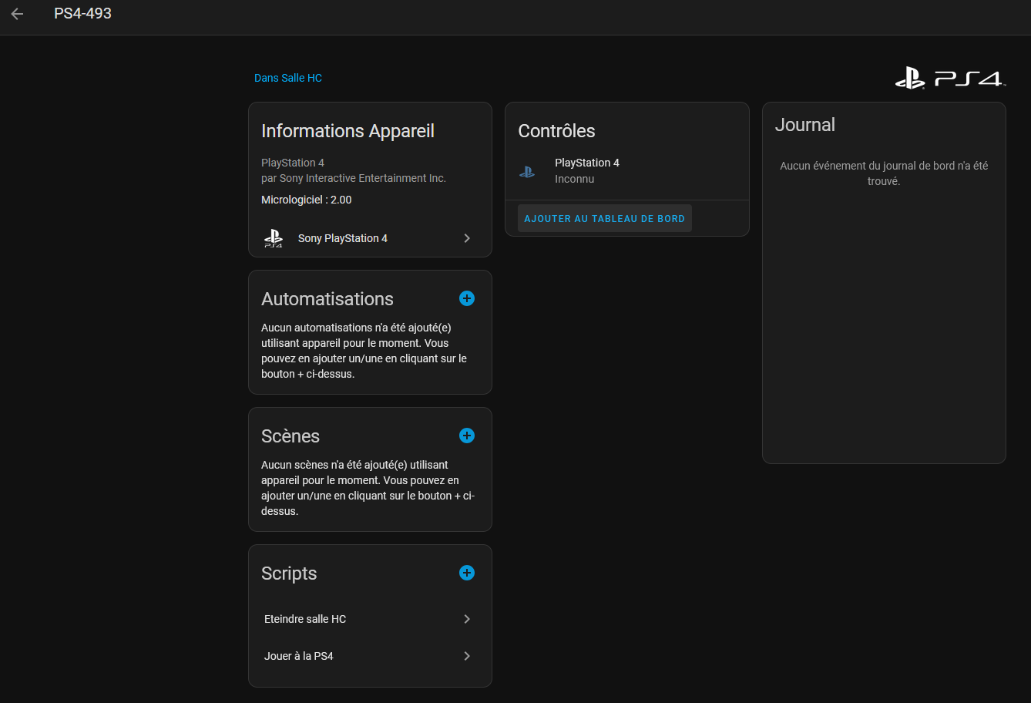Click the PS4 icon beside Sony PlayStation 4
Viewport: 1031px width, 703px height.
point(274,238)
